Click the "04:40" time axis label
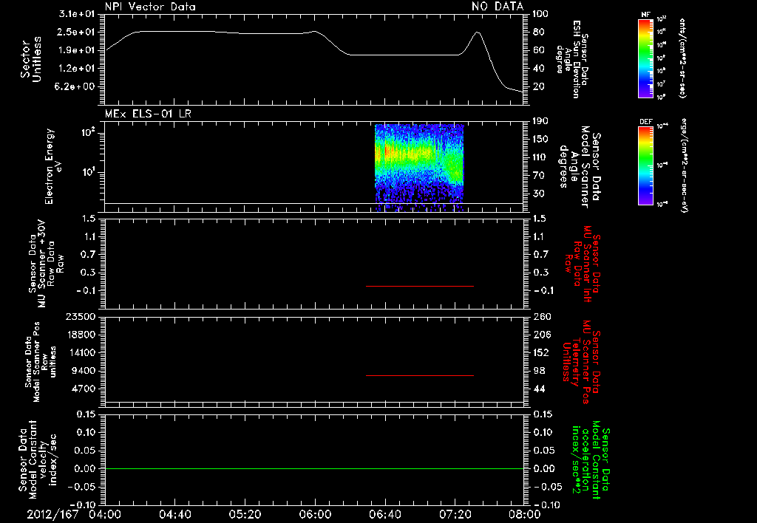 [x=174, y=514]
